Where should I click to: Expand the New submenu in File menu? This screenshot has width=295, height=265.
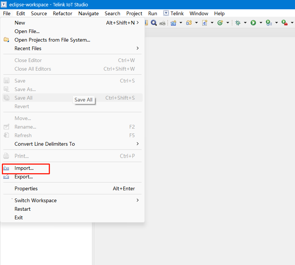pyautogui.click(x=137, y=23)
